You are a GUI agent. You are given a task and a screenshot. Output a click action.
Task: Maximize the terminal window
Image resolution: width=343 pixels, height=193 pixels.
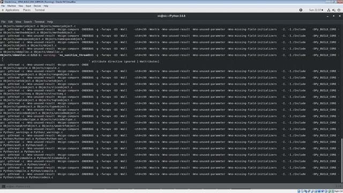(333, 16)
